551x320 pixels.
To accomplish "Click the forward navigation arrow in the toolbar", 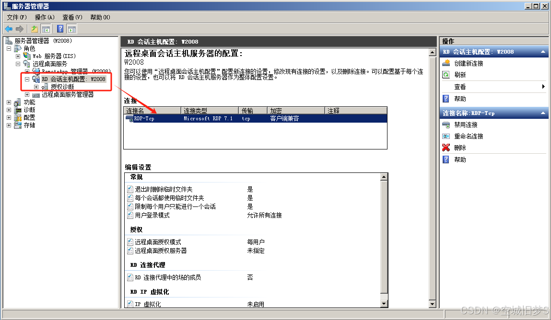I will 19,29.
